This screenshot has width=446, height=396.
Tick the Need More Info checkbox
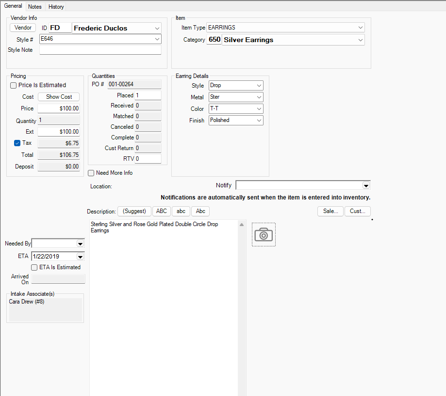(x=91, y=173)
